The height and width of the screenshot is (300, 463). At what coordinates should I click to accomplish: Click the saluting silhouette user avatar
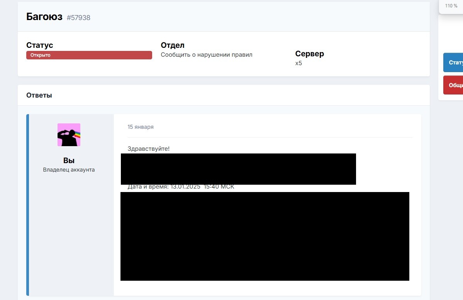click(x=69, y=135)
